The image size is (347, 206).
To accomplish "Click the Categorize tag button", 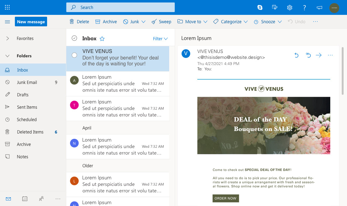I will 227,21.
